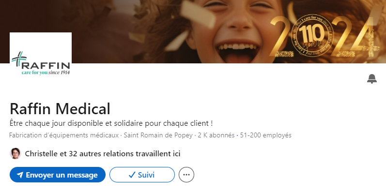Select the Être chaque jour disponible tagline

[x=111, y=123]
